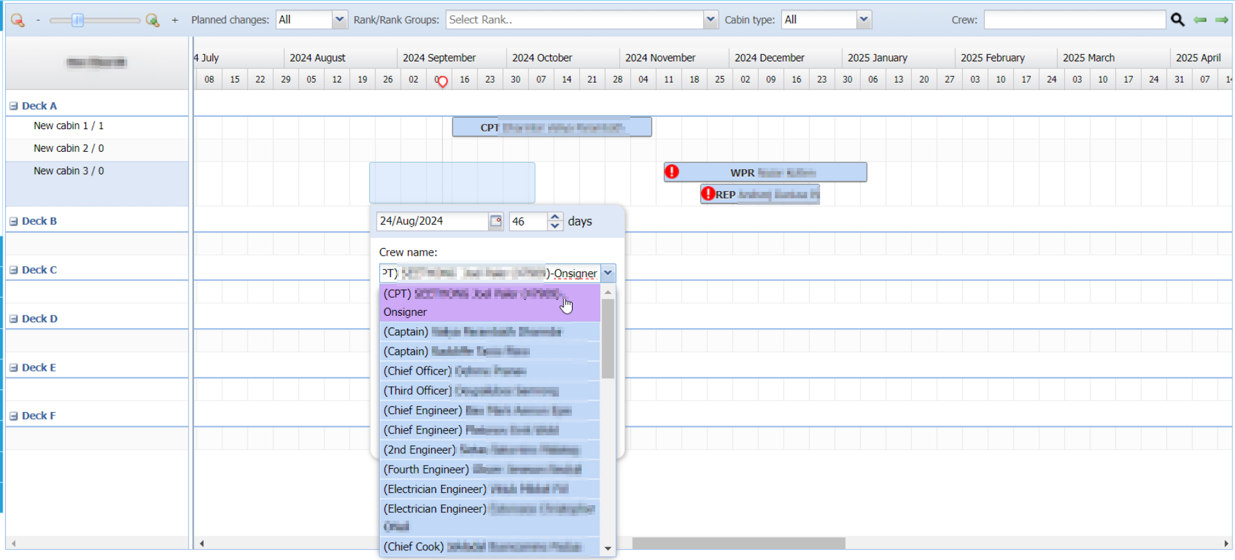Collapse the Deck C group

tap(14, 270)
